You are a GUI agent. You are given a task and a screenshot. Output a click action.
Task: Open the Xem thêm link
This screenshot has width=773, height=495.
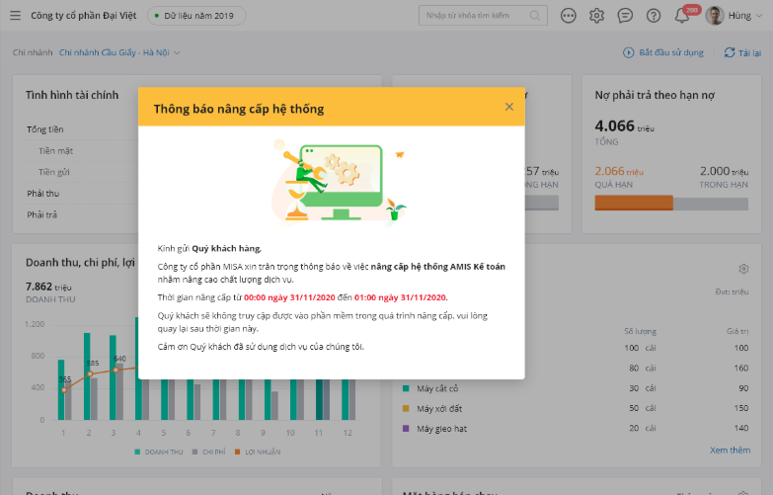point(730,450)
